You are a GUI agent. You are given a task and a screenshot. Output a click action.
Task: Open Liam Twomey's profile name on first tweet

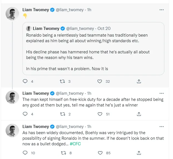coord(36,10)
